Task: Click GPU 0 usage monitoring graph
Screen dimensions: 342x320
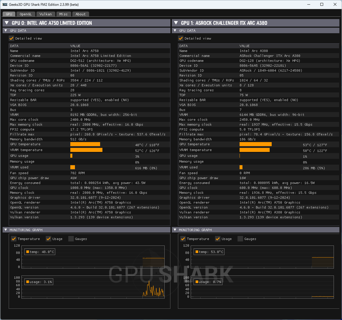Action: click(93, 287)
